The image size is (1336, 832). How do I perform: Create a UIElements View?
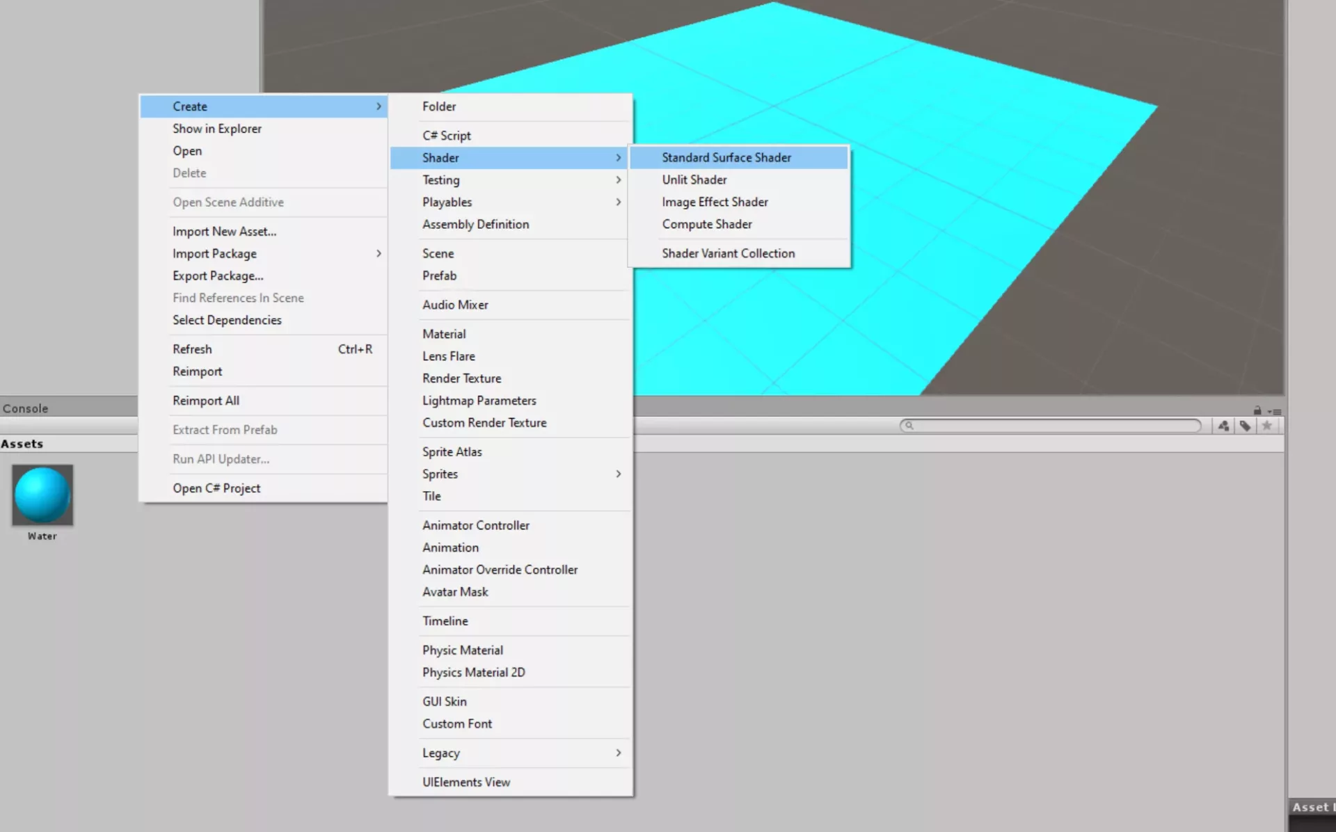click(x=511, y=783)
